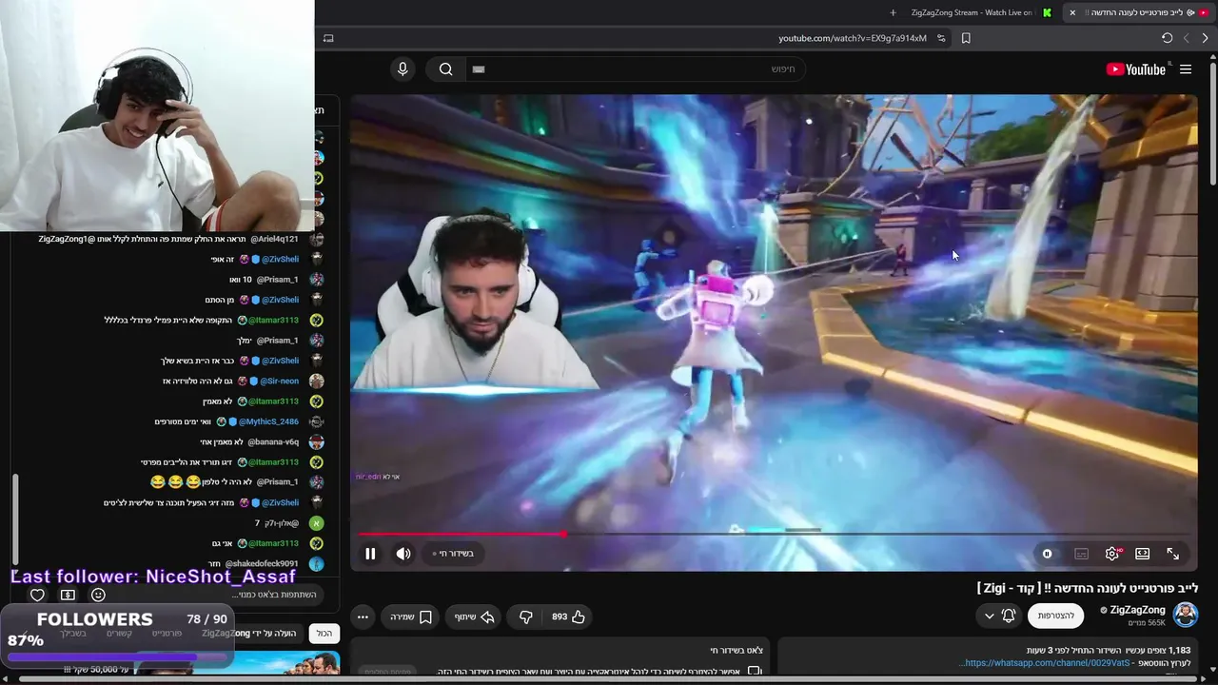This screenshot has height=685, width=1218.
Task: Bookmark this page in address bar
Action: (966, 38)
